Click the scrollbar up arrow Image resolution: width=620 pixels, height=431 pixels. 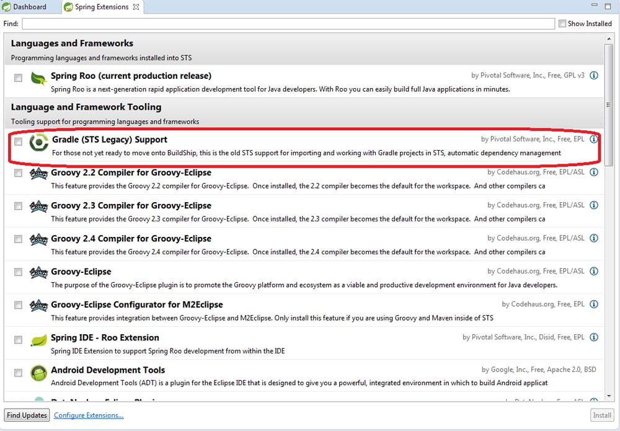(608, 38)
